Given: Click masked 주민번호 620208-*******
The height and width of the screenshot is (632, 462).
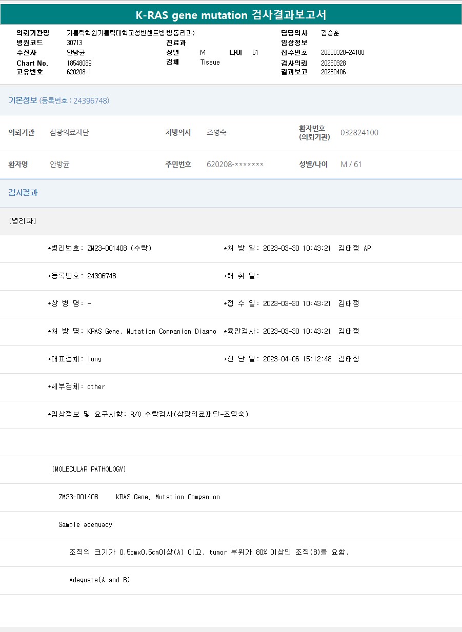Looking at the screenshot, I should 235,165.
